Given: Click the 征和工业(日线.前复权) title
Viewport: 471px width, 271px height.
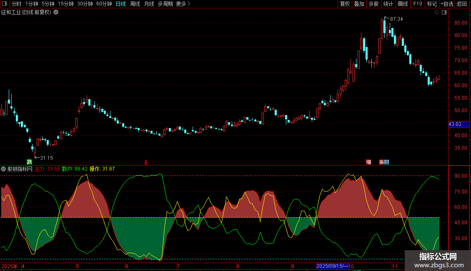Looking at the screenshot, I should [26, 13].
